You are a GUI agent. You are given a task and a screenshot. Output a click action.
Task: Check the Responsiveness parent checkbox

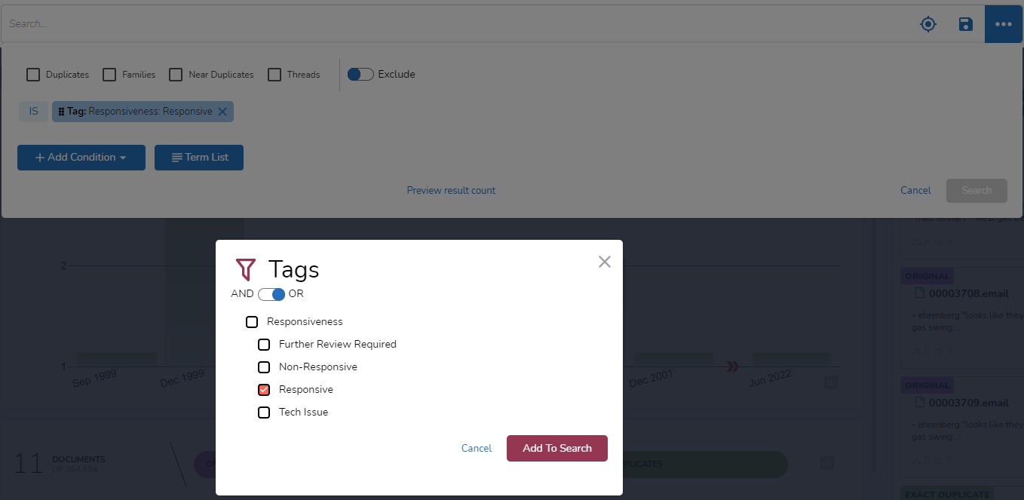coord(252,322)
